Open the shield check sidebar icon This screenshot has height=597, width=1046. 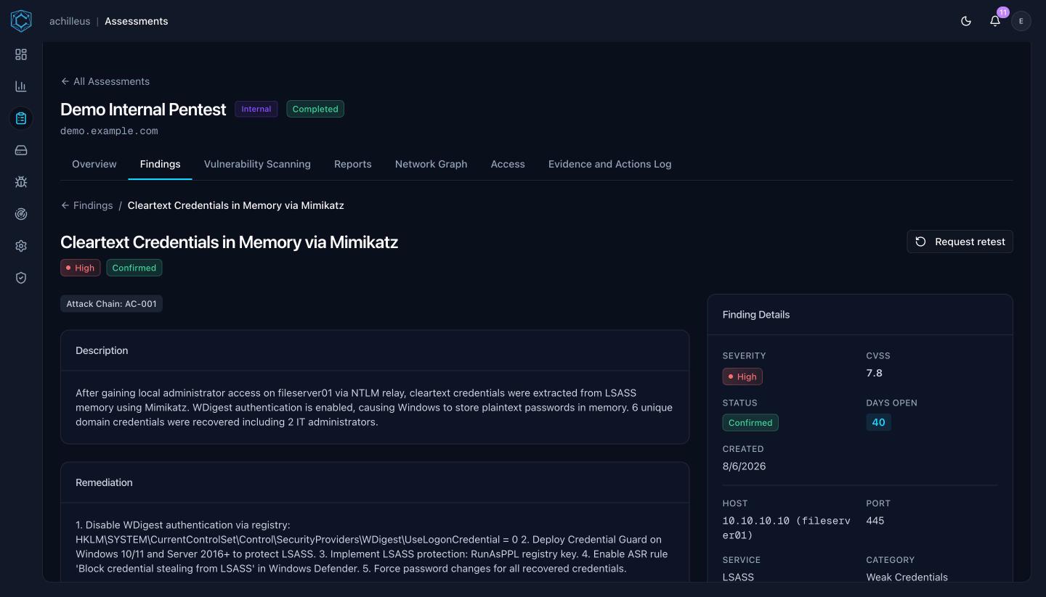[x=21, y=278]
